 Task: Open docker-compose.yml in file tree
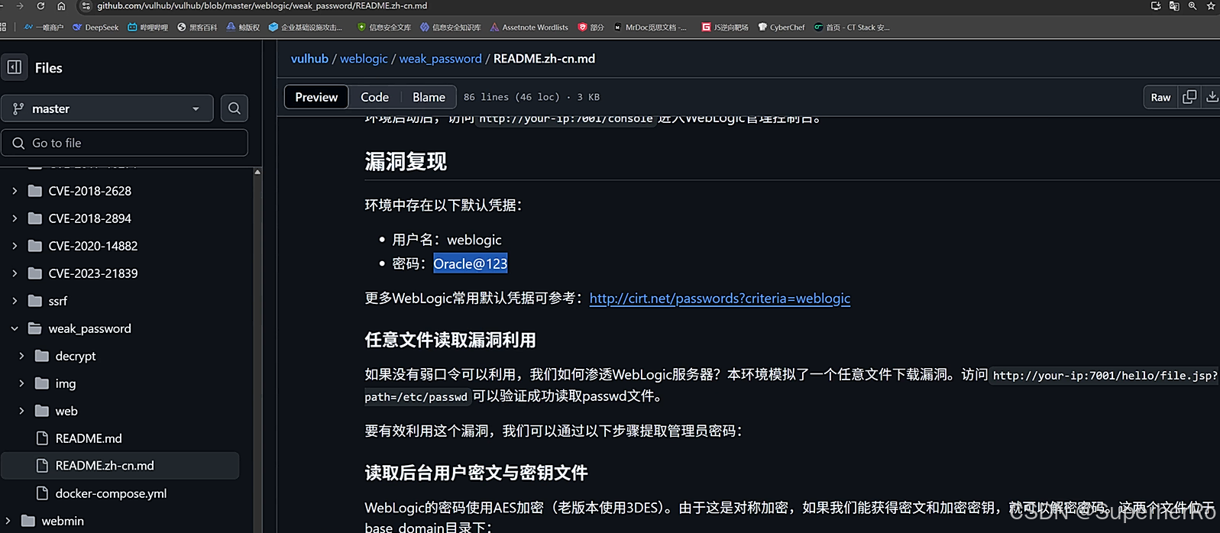coord(111,493)
